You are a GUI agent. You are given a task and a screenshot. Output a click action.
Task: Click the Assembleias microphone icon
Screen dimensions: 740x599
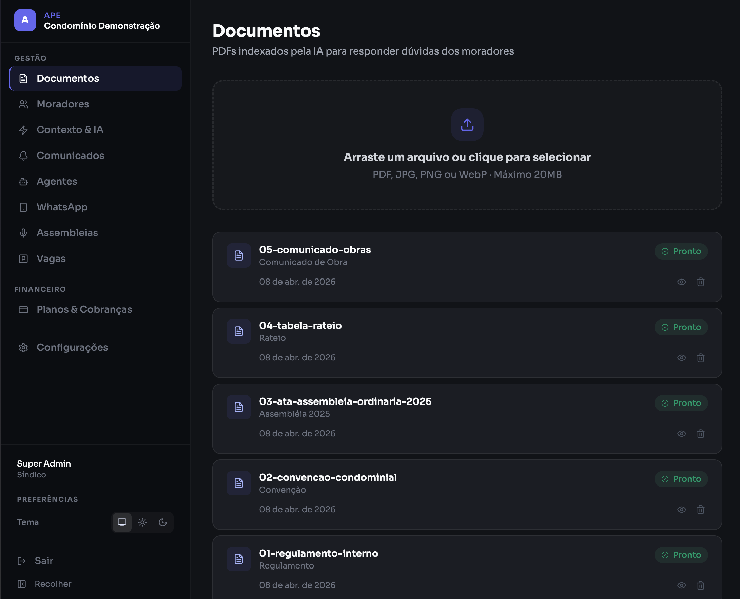click(23, 232)
